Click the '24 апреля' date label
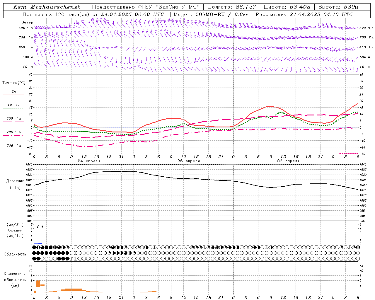The width and height of the screenshot is (375, 300). (89, 161)
